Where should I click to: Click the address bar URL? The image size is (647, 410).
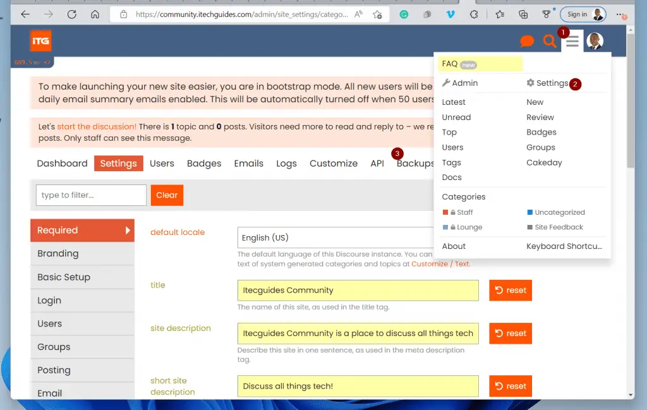(x=241, y=15)
